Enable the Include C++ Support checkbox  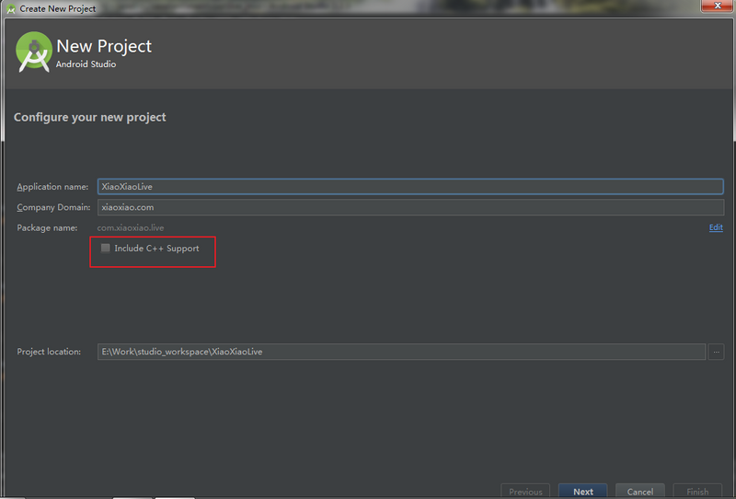coord(106,248)
